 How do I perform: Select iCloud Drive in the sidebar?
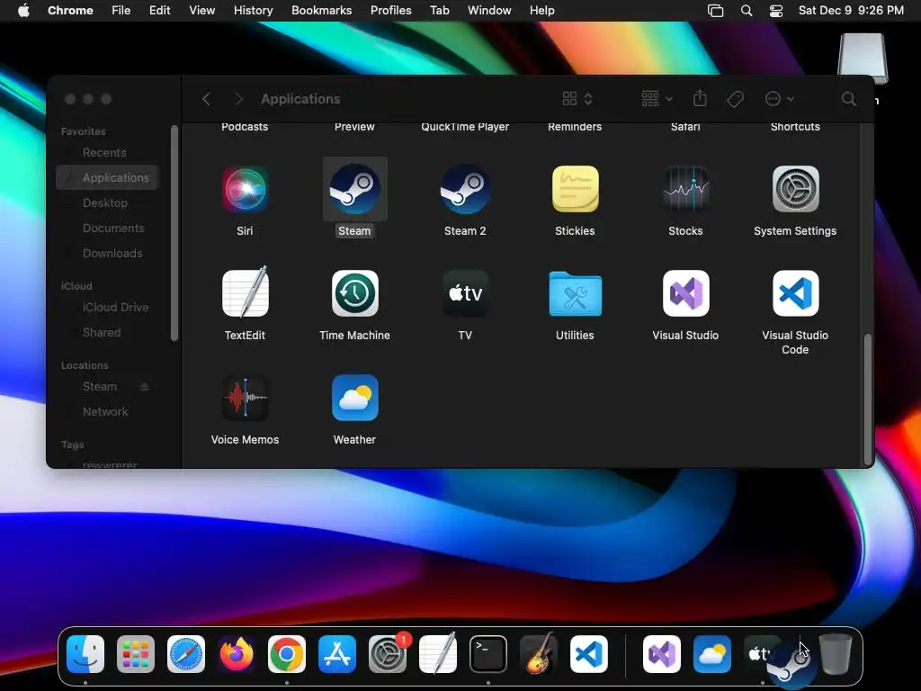107,308
